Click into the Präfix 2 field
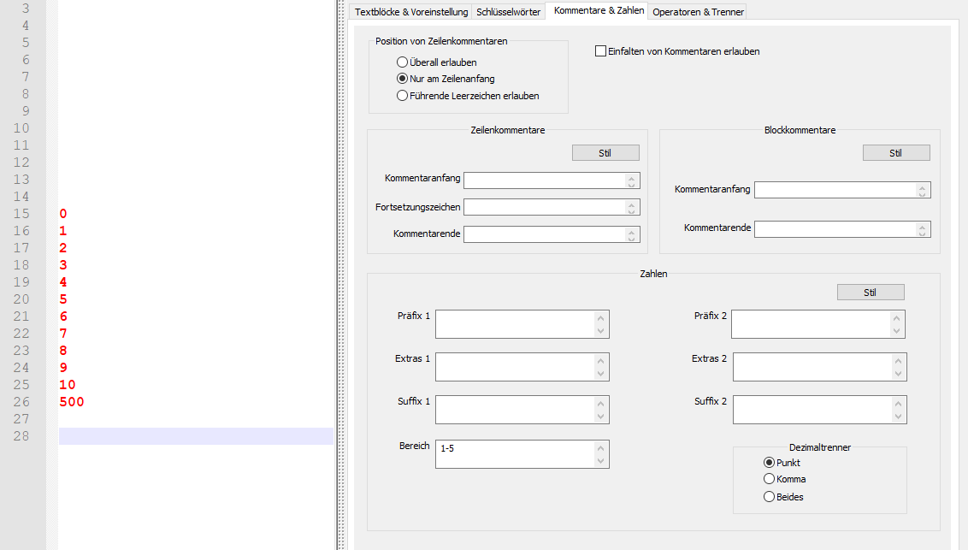The width and height of the screenshot is (968, 550). (818, 324)
